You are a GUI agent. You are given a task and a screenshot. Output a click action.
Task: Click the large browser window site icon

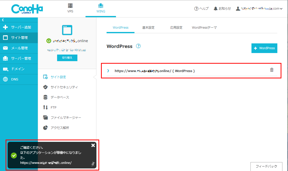click(67, 30)
